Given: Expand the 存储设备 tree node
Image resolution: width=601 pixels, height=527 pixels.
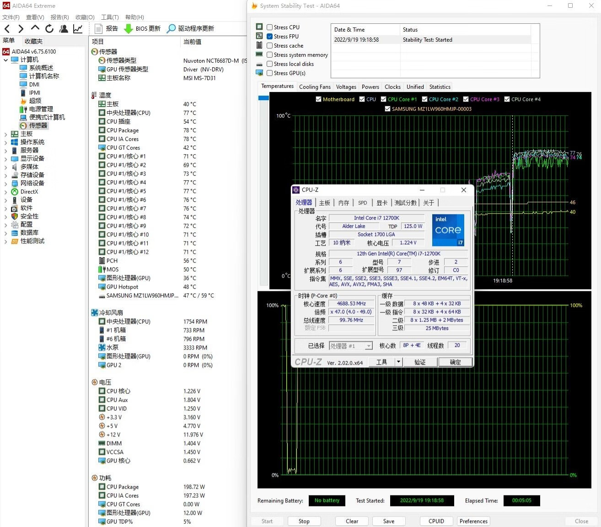Looking at the screenshot, I should tap(5, 175).
